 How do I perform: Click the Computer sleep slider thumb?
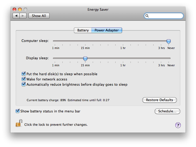click(168, 41)
